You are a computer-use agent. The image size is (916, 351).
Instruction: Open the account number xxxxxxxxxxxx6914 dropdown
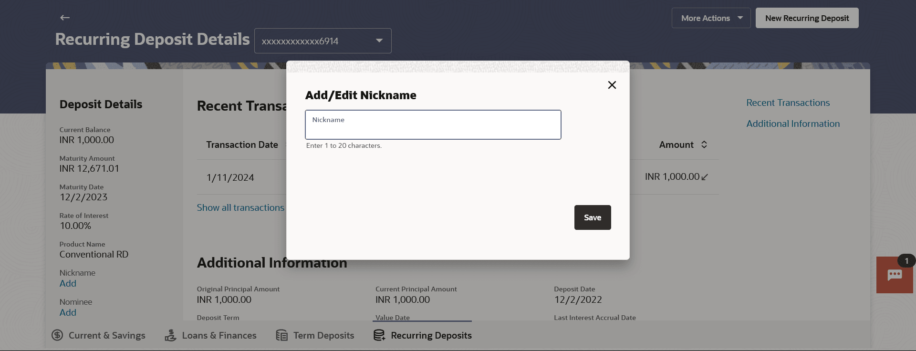tap(323, 41)
